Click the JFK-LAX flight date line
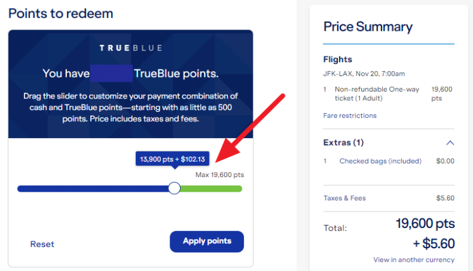The image size is (473, 271). click(x=365, y=74)
